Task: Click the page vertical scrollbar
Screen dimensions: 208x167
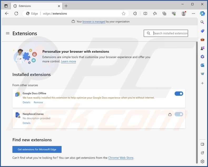Action: 197,102
